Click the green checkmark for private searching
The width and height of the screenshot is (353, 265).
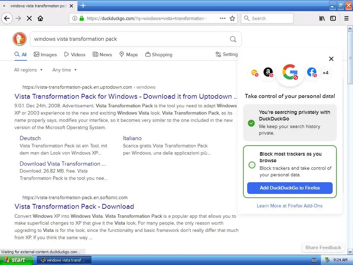coord(251,123)
